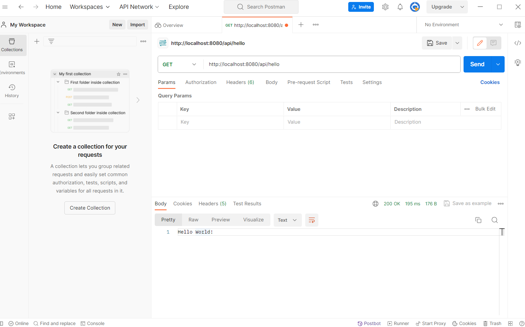Viewport: 525px width, 327px height.
Task: Click the Search Postman field
Action: pos(261,7)
